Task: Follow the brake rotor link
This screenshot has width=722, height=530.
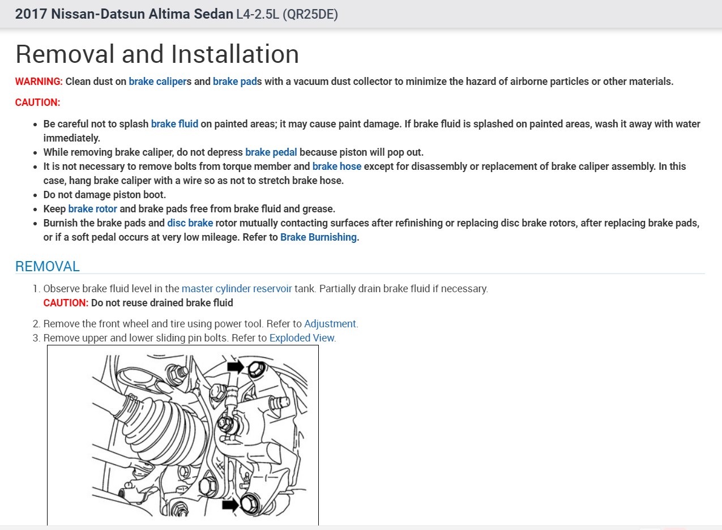Action: tap(93, 209)
